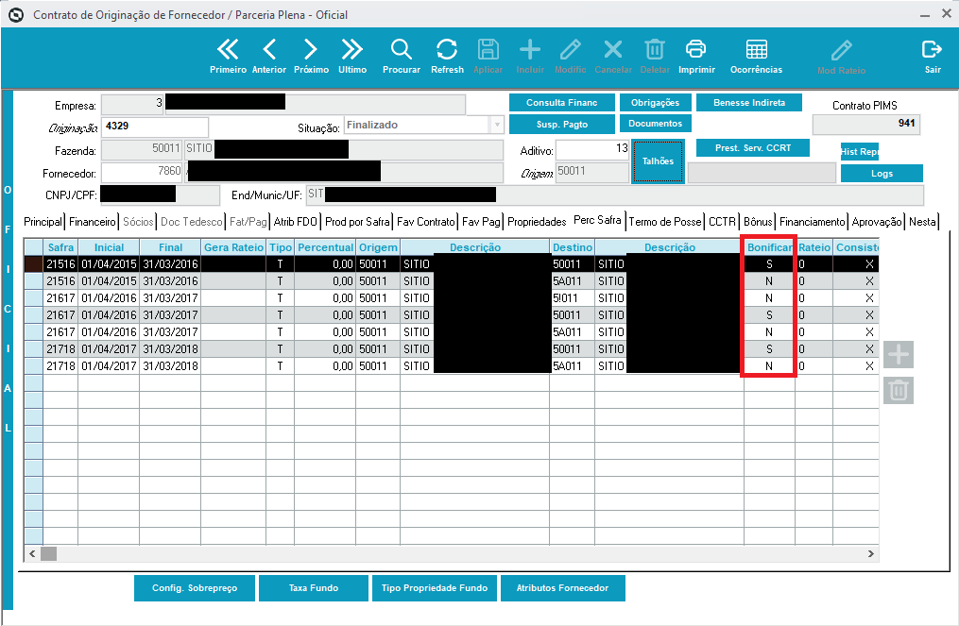The height and width of the screenshot is (626, 959).
Task: Click Destino cell 5!011
Action: [572, 298]
